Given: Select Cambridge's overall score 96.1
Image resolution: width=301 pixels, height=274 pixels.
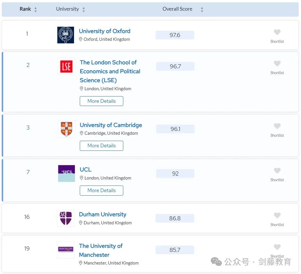Looking at the screenshot, I should pyautogui.click(x=175, y=129).
